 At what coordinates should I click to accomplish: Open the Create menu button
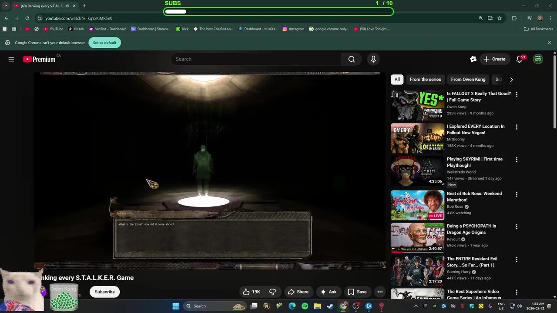[x=494, y=59]
